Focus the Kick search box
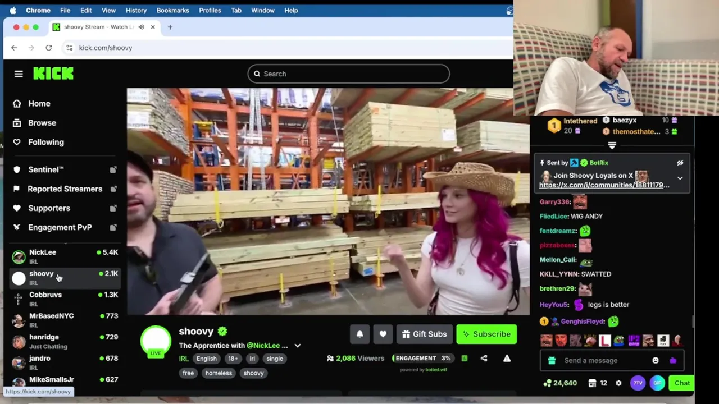The height and width of the screenshot is (404, 719). pyautogui.click(x=348, y=74)
